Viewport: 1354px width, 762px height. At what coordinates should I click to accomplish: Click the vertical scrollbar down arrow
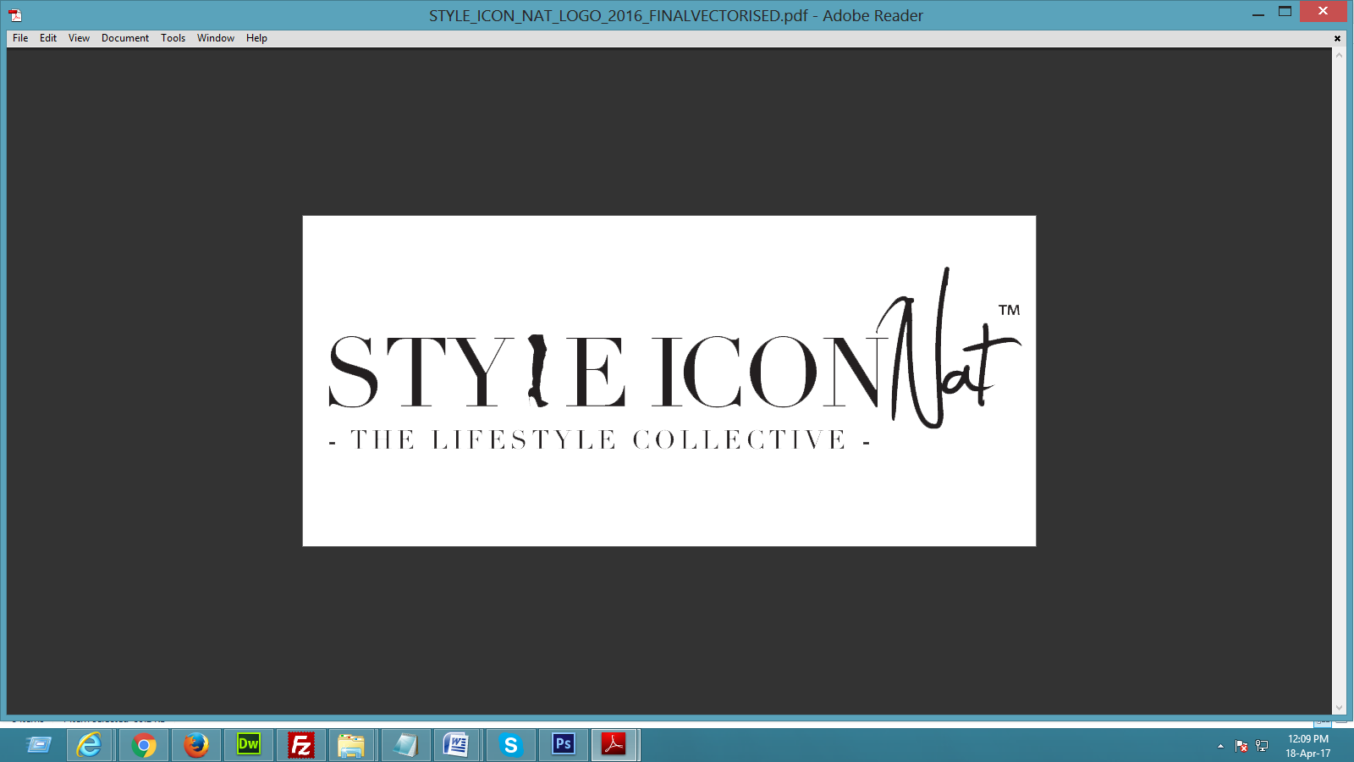(x=1339, y=708)
